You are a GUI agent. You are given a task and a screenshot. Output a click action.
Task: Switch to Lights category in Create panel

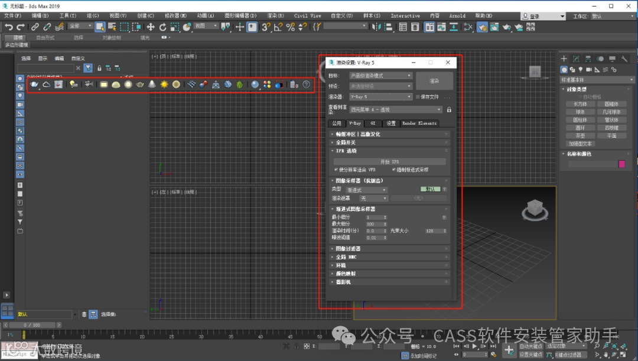tap(581, 70)
